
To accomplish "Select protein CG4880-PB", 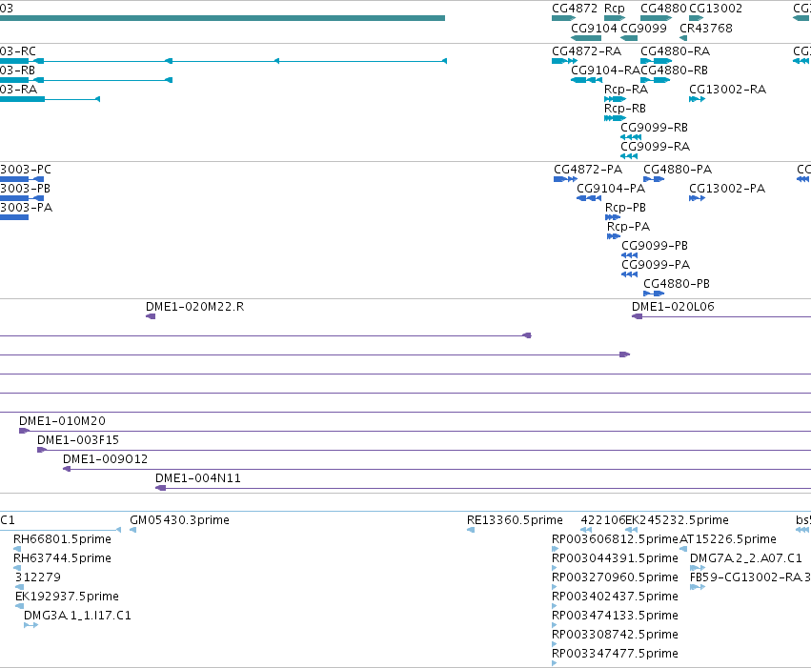I will 654,294.
